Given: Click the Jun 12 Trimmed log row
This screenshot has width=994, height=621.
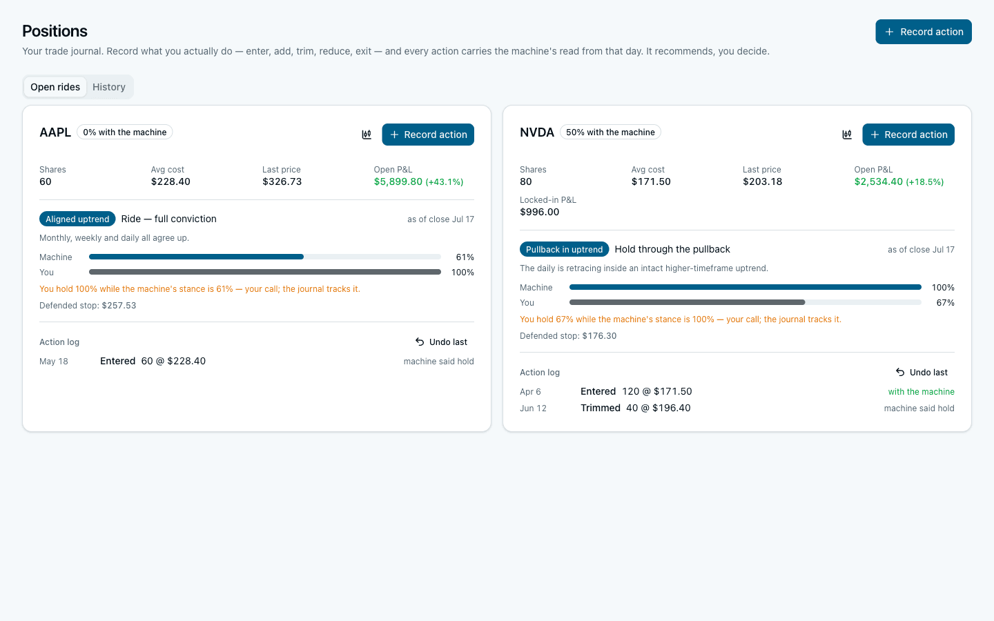Looking at the screenshot, I should 737,408.
